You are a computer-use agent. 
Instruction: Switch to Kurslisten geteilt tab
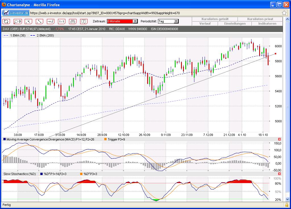tap(215, 19)
